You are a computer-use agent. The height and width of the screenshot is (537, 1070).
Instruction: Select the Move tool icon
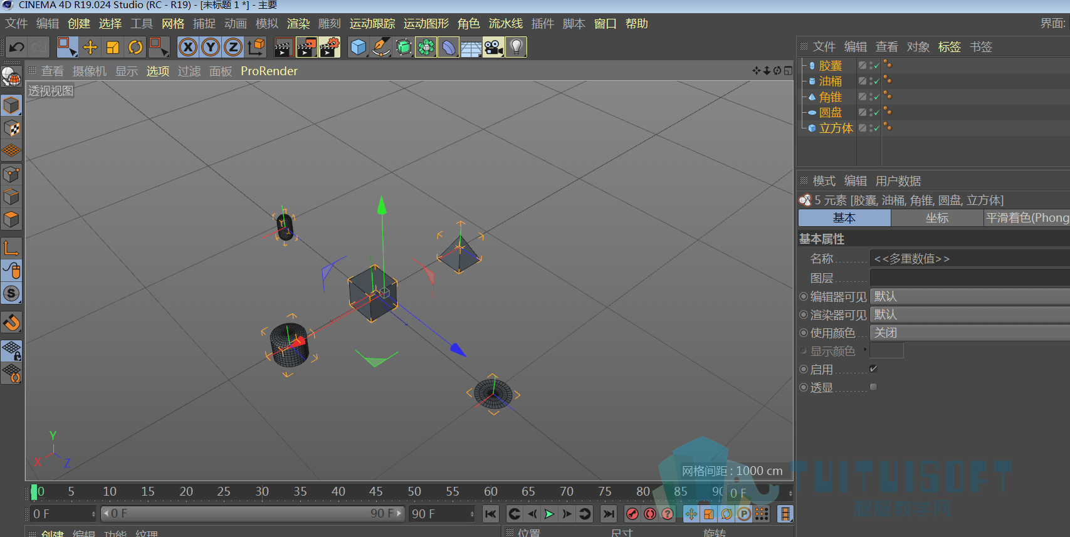(x=90, y=47)
